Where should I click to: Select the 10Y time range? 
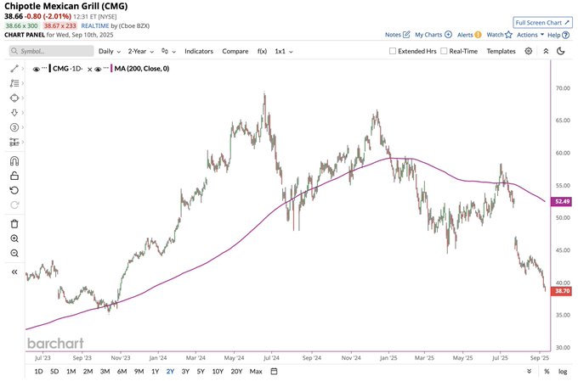click(x=218, y=371)
